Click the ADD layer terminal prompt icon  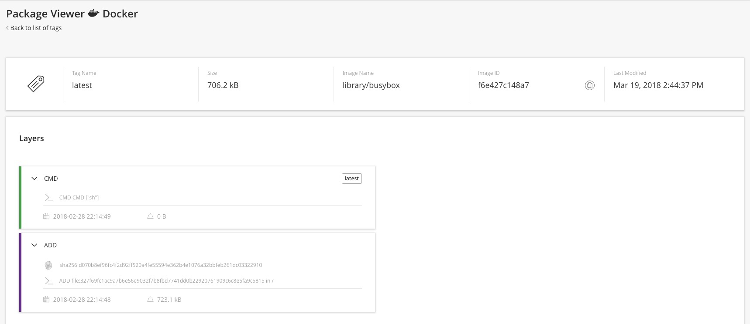pos(49,281)
